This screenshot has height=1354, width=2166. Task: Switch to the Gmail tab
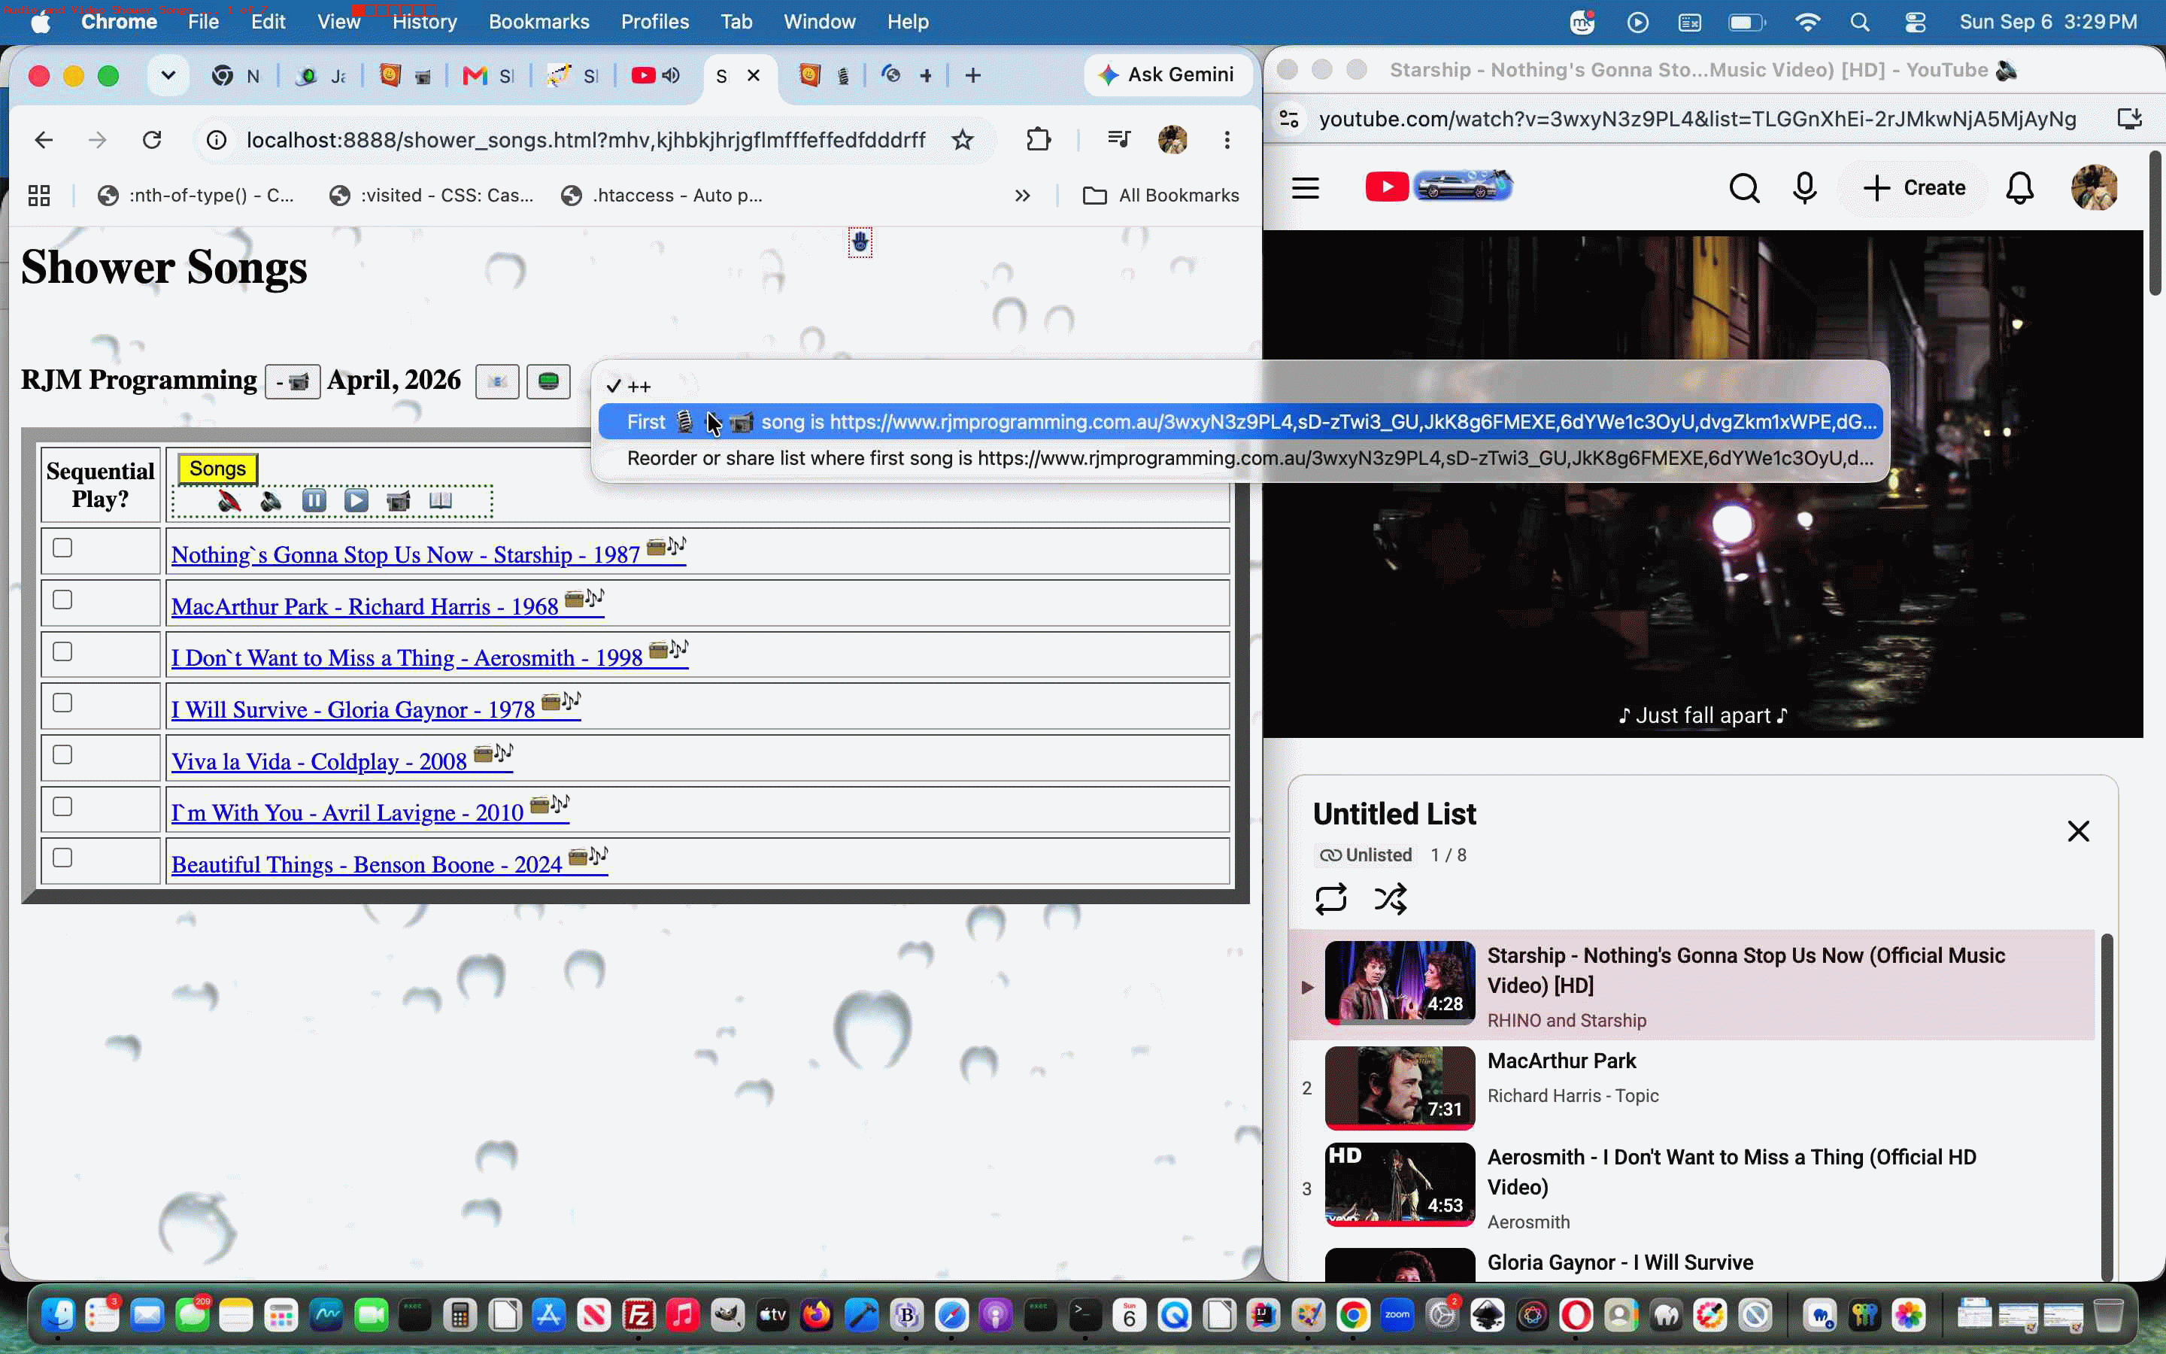click(488, 75)
